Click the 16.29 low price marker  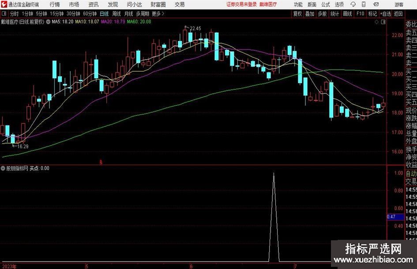click(23, 147)
